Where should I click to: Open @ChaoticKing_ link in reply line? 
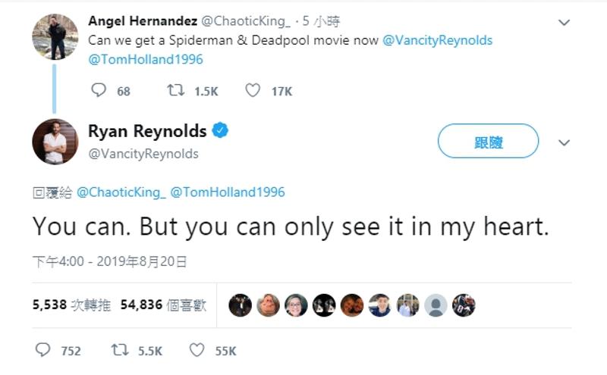(121, 192)
